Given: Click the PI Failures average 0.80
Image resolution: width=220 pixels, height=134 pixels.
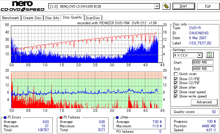Looking at the screenshot, I should pyautogui.click(x=102, y=122).
